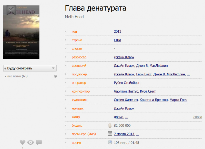Open cinematographer Рубен Стейнберг's page
205x149 pixels.
(127, 83)
